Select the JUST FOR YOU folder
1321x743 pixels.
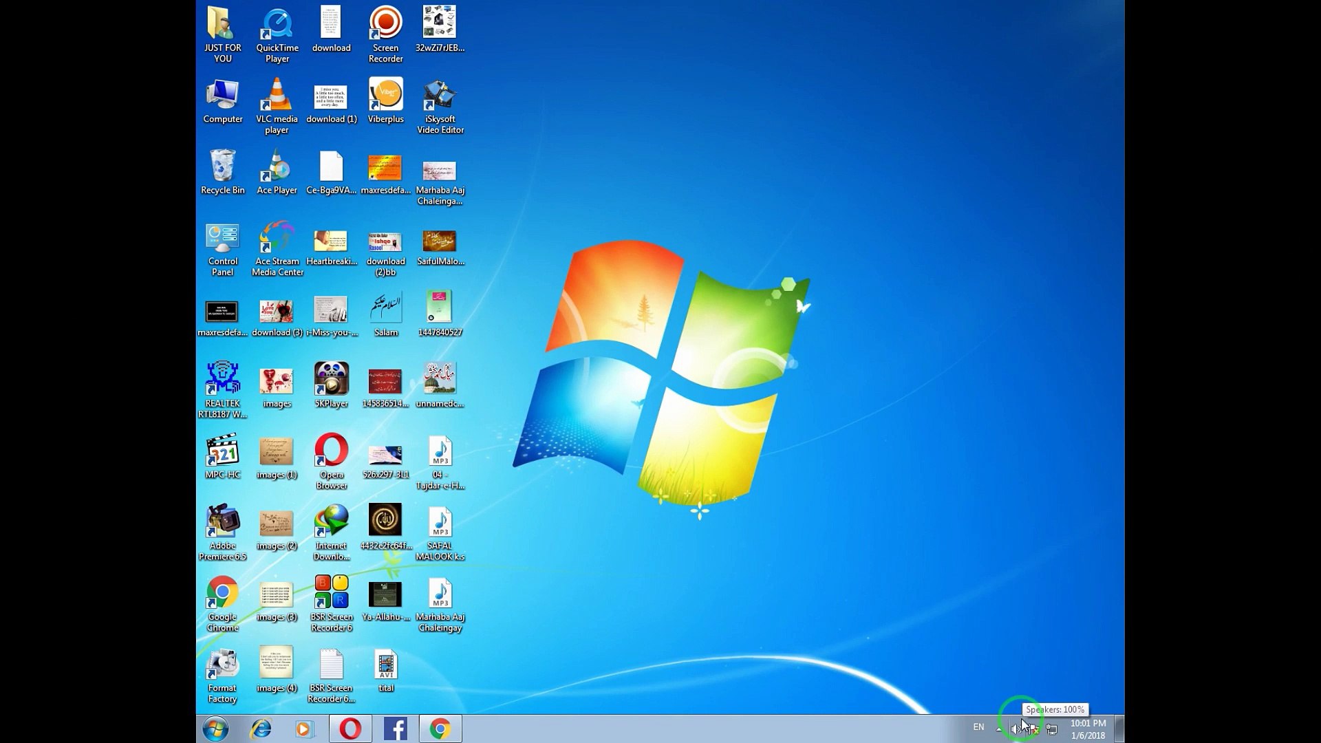pyautogui.click(x=222, y=33)
